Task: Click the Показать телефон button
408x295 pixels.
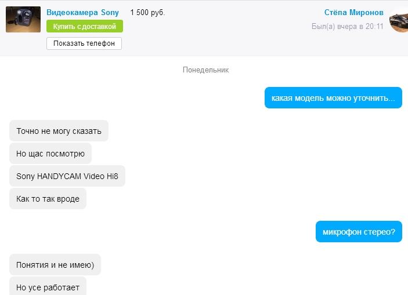Action: point(84,43)
